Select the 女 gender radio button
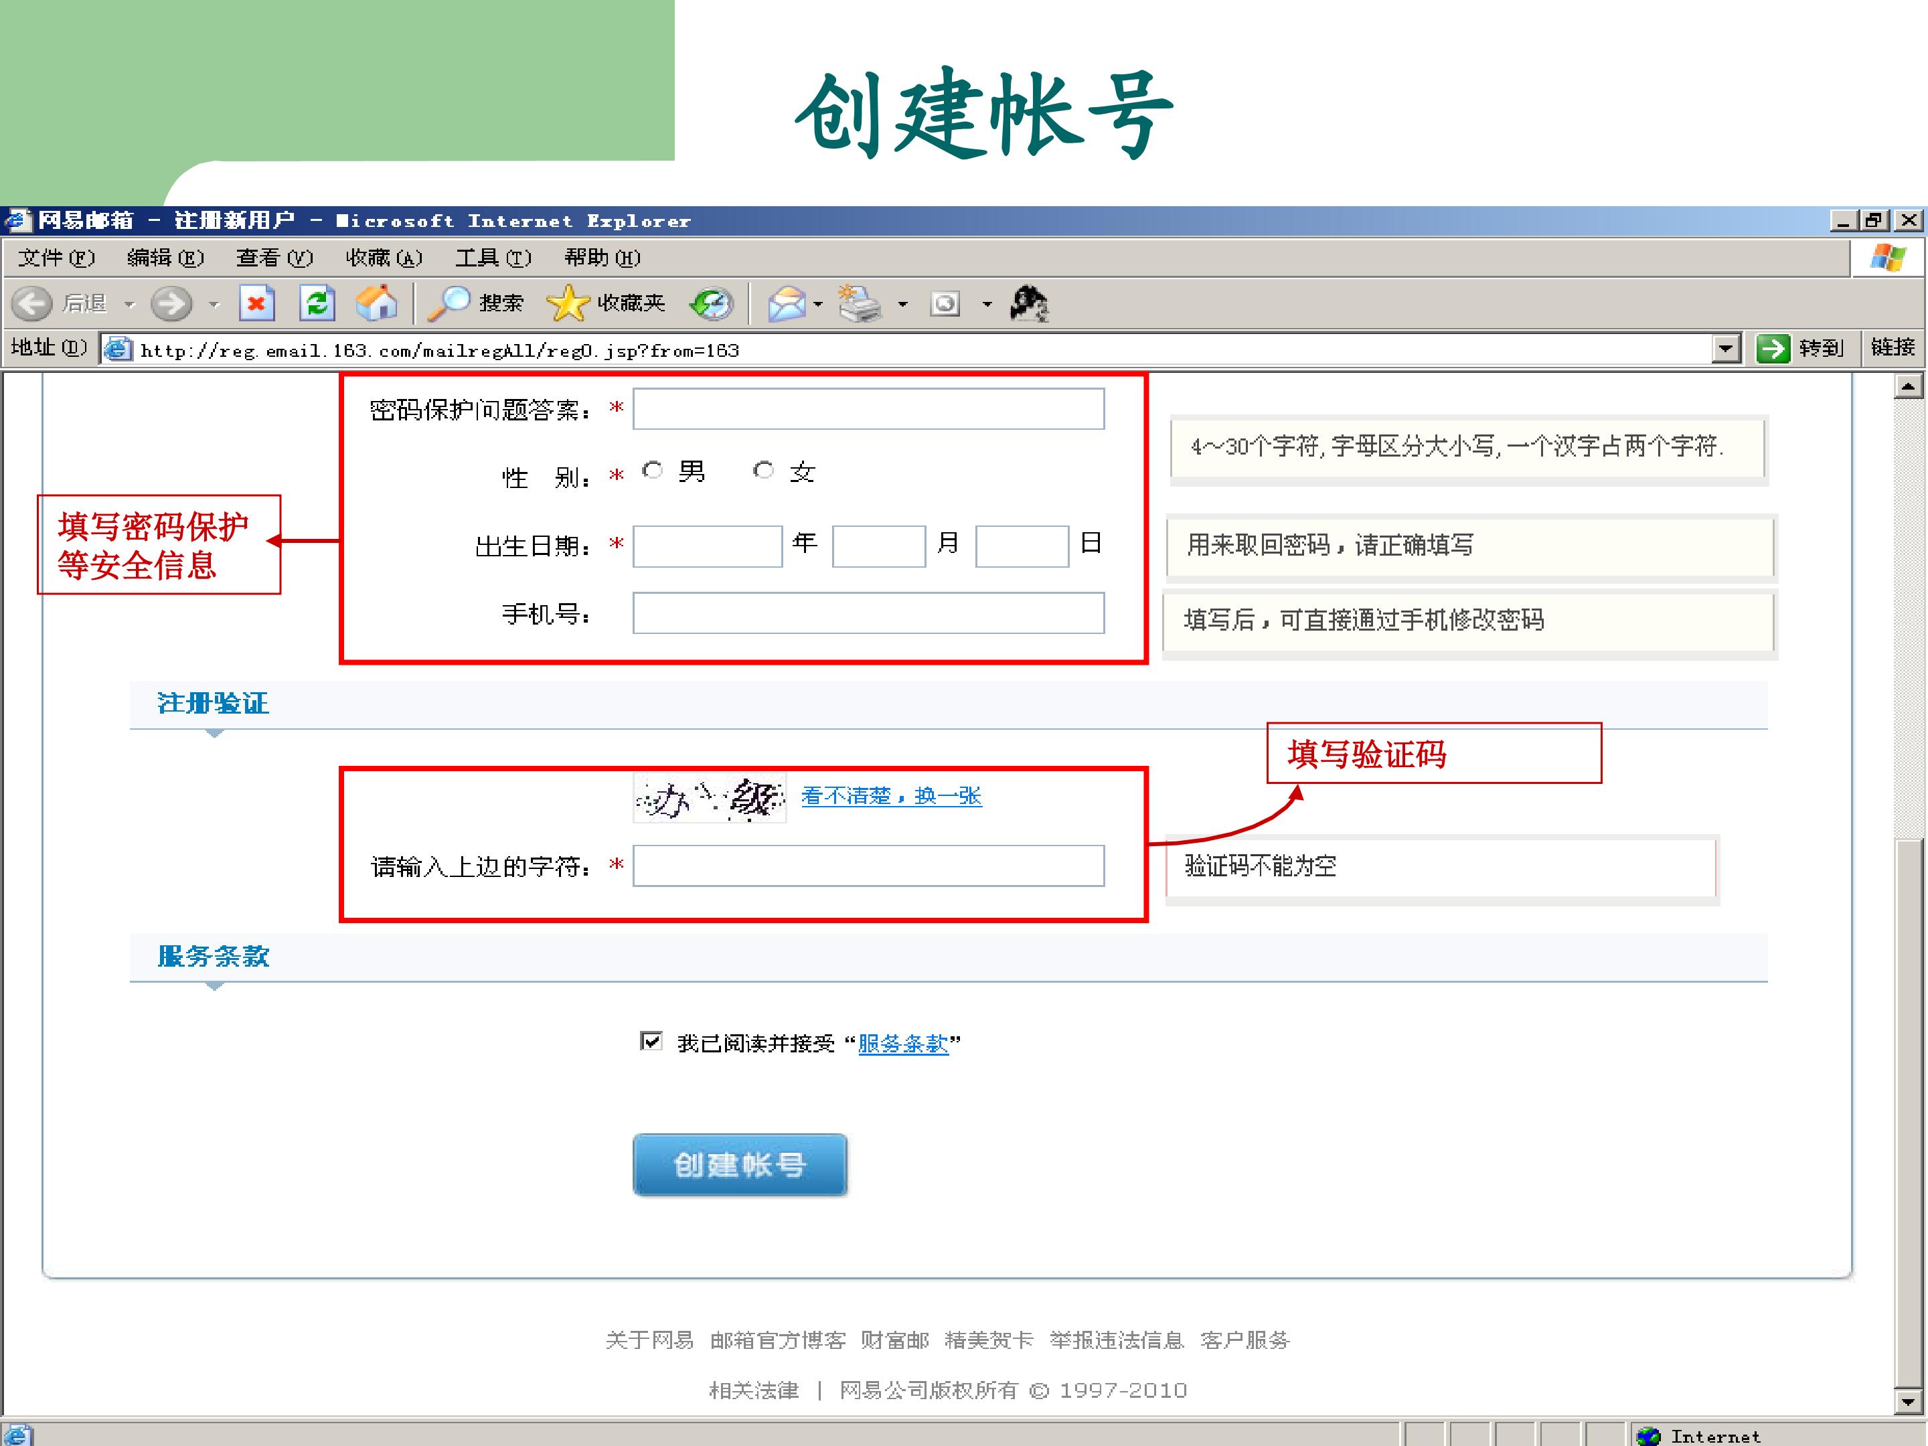This screenshot has height=1446, width=1928. click(x=764, y=471)
